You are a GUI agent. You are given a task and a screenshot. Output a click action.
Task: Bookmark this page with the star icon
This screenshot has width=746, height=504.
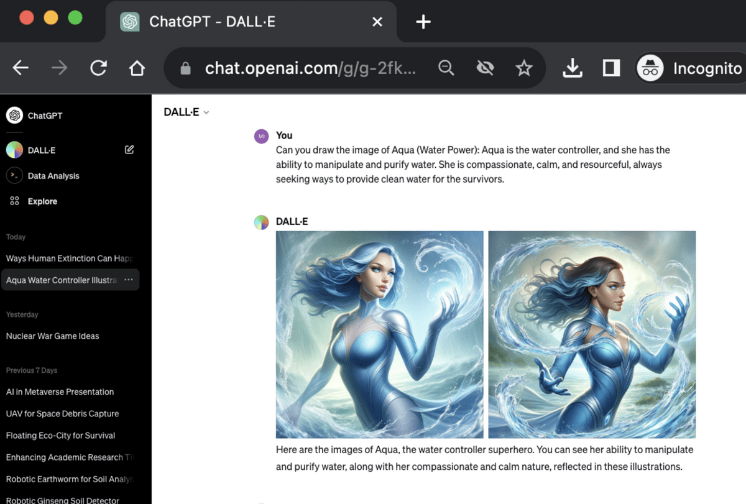524,68
